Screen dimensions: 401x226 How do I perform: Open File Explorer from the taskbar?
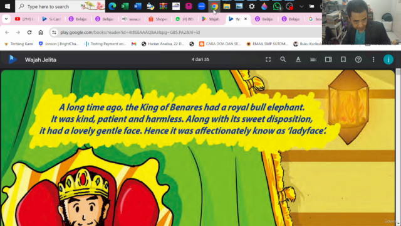tap(227, 6)
